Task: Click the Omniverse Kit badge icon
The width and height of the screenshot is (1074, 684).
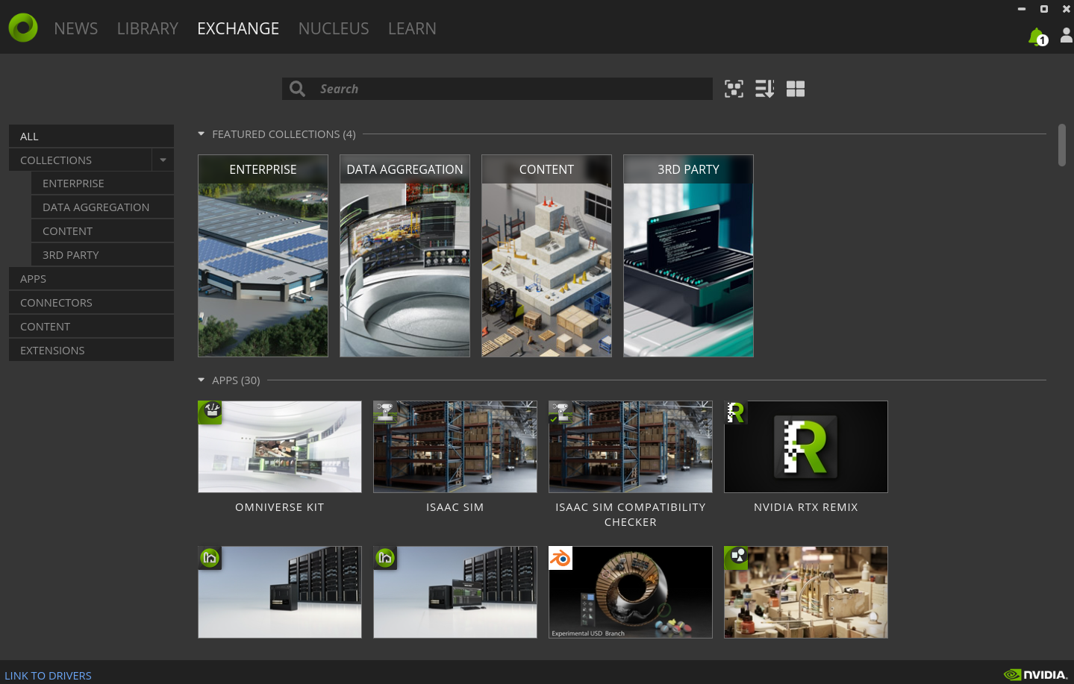Action: [x=210, y=412]
